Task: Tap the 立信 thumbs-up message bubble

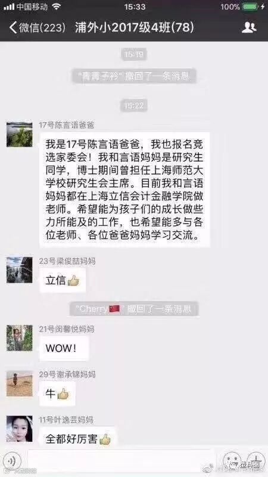Action: pyautogui.click(x=63, y=280)
